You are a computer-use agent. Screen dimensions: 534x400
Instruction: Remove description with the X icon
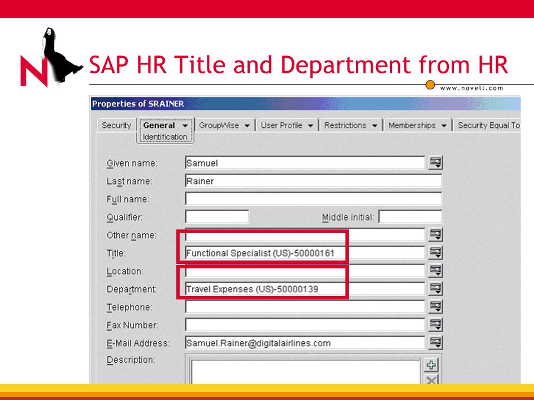point(431,379)
